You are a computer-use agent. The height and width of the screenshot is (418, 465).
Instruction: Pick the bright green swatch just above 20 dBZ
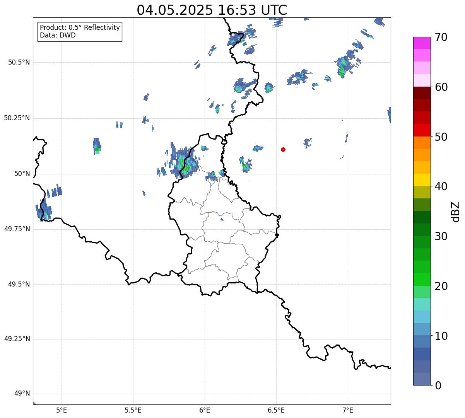[x=422, y=279]
